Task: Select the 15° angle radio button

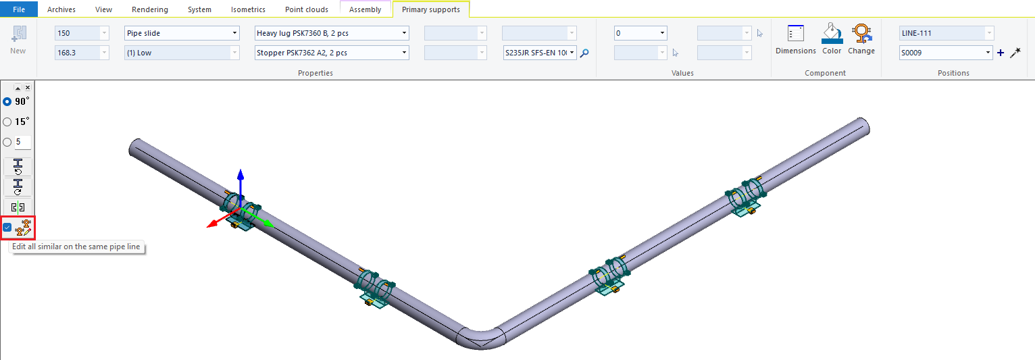Action: point(7,122)
